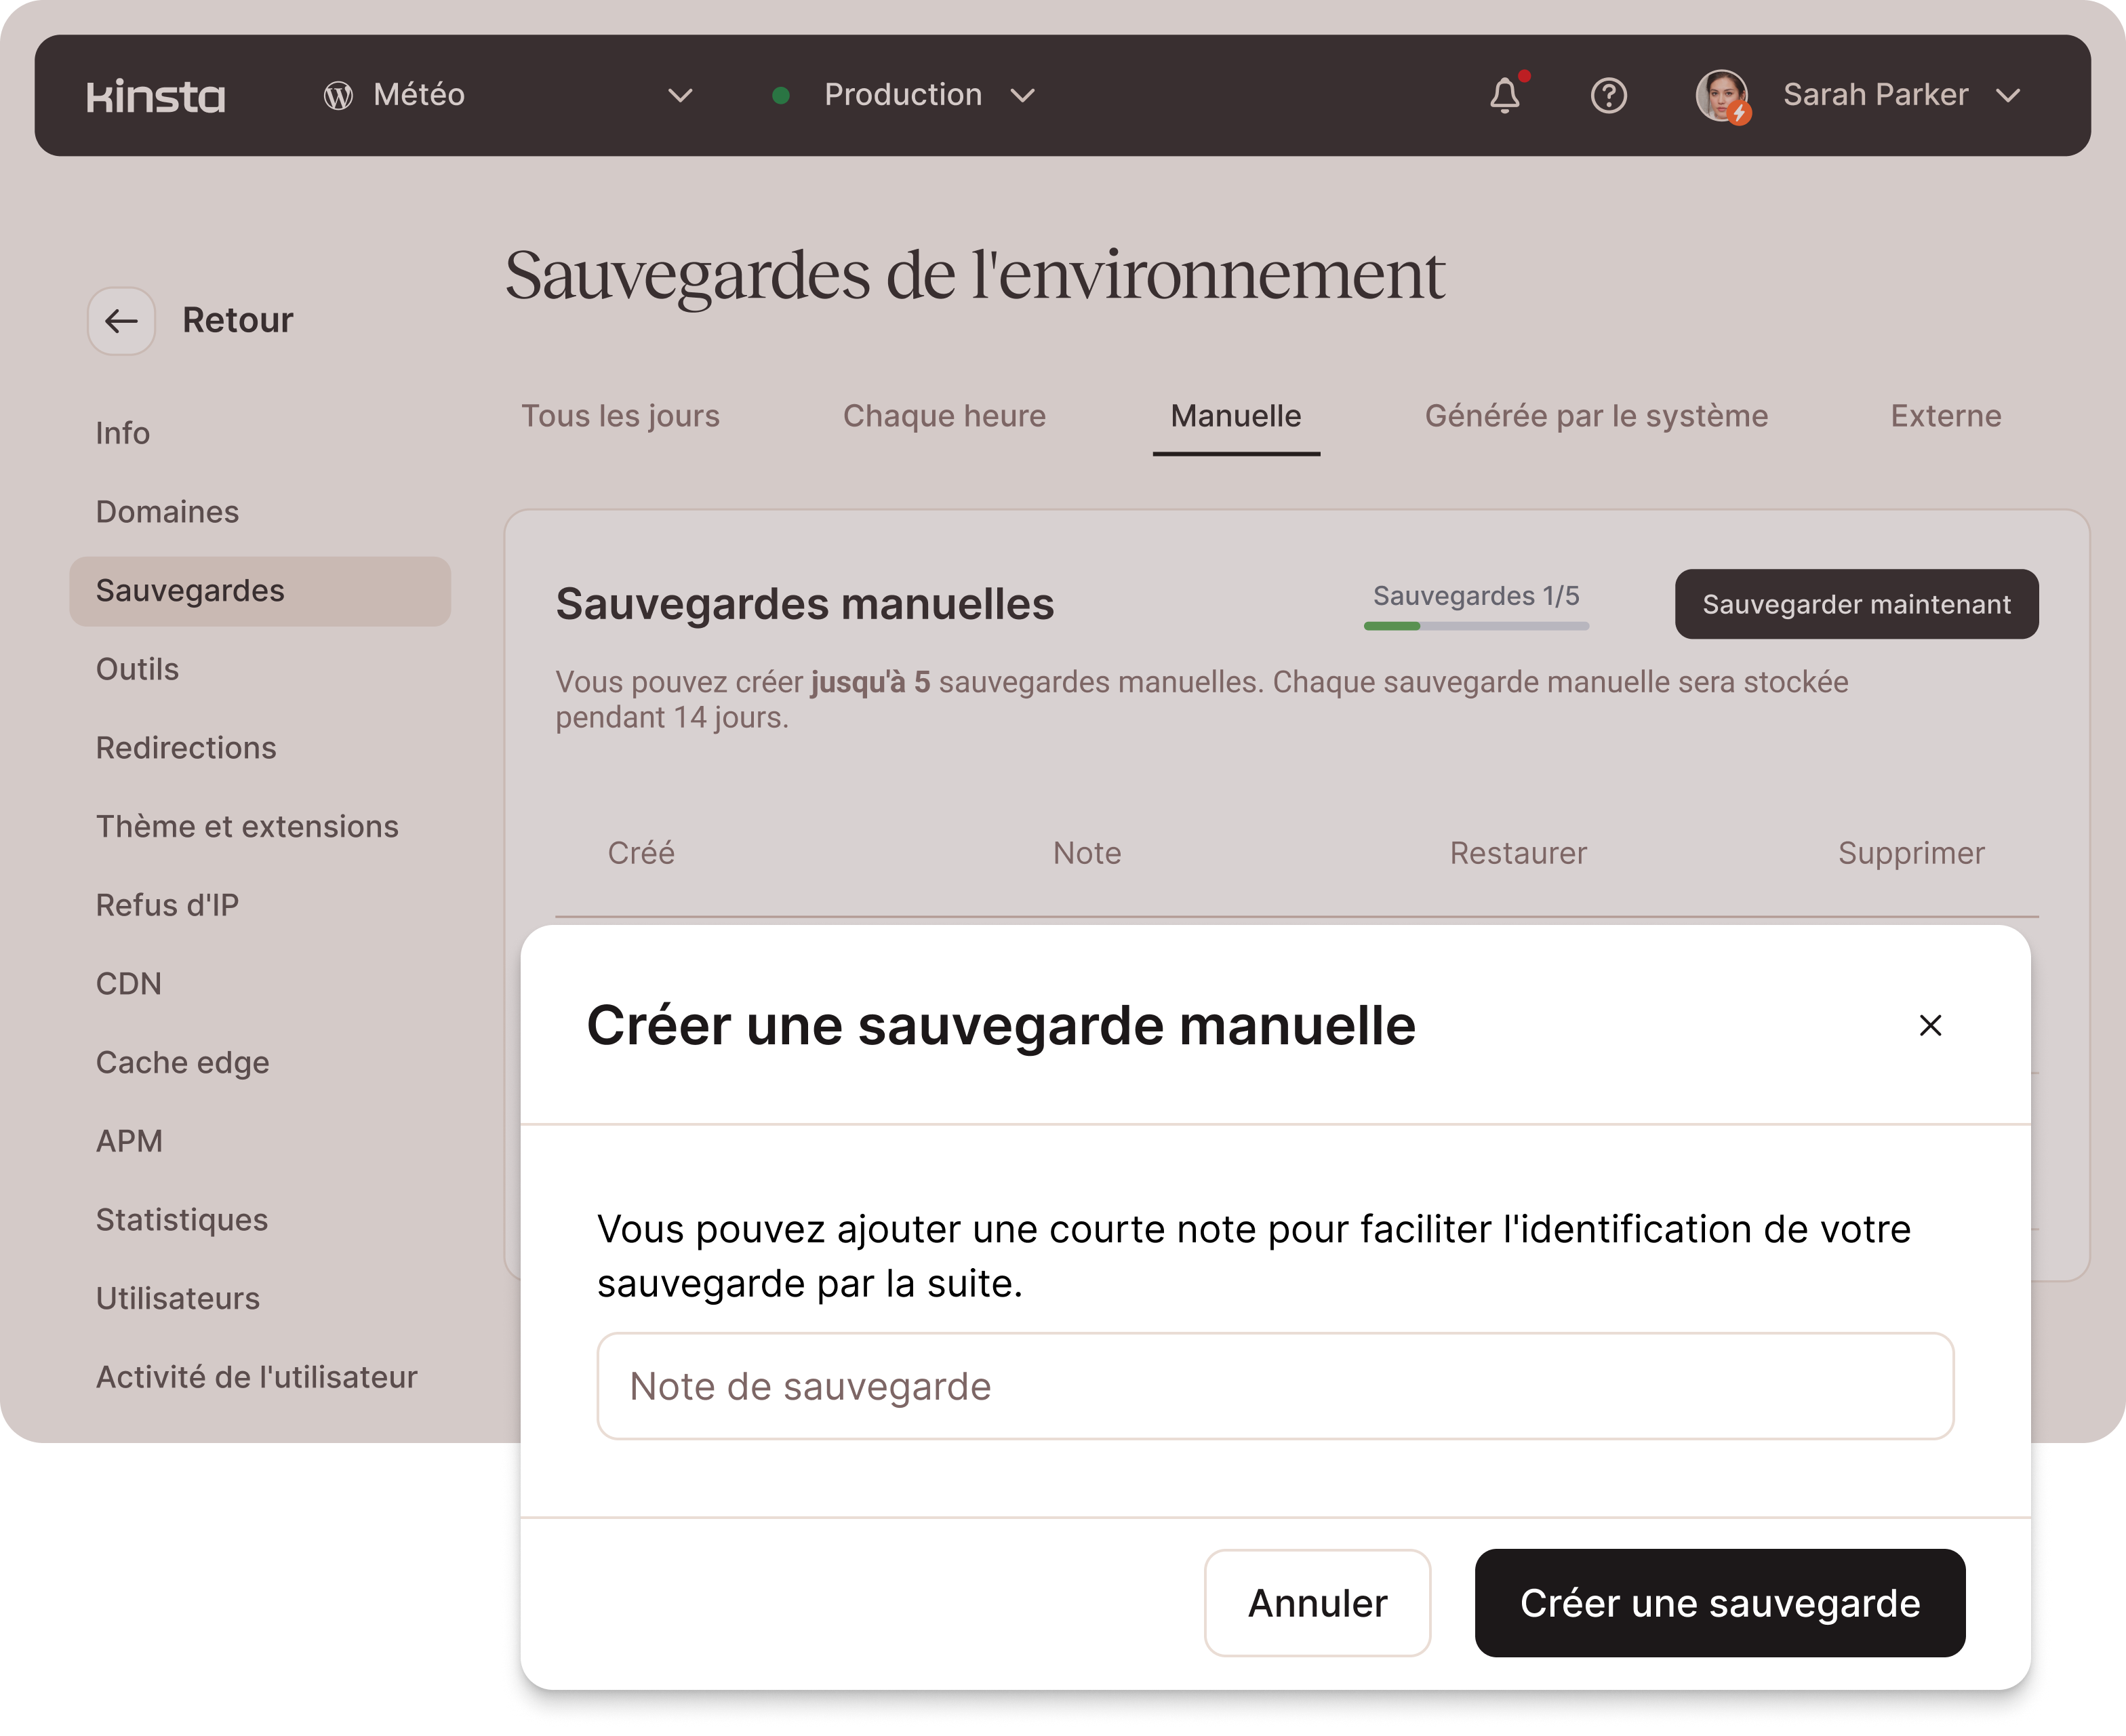Select the Externe tab
This screenshot has width=2126, height=1736.
[1945, 416]
